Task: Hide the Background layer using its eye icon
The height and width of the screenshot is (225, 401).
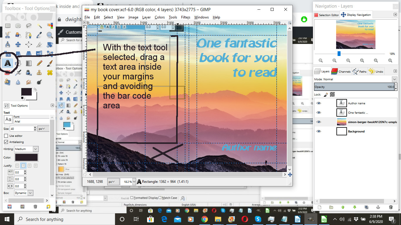Action: [319, 132]
